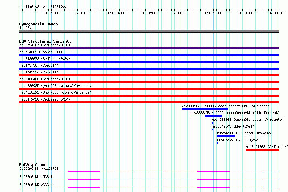This screenshot has height=192, width=288.
Task: Select the blue nsv6486672 variant bar
Action: [149, 62]
